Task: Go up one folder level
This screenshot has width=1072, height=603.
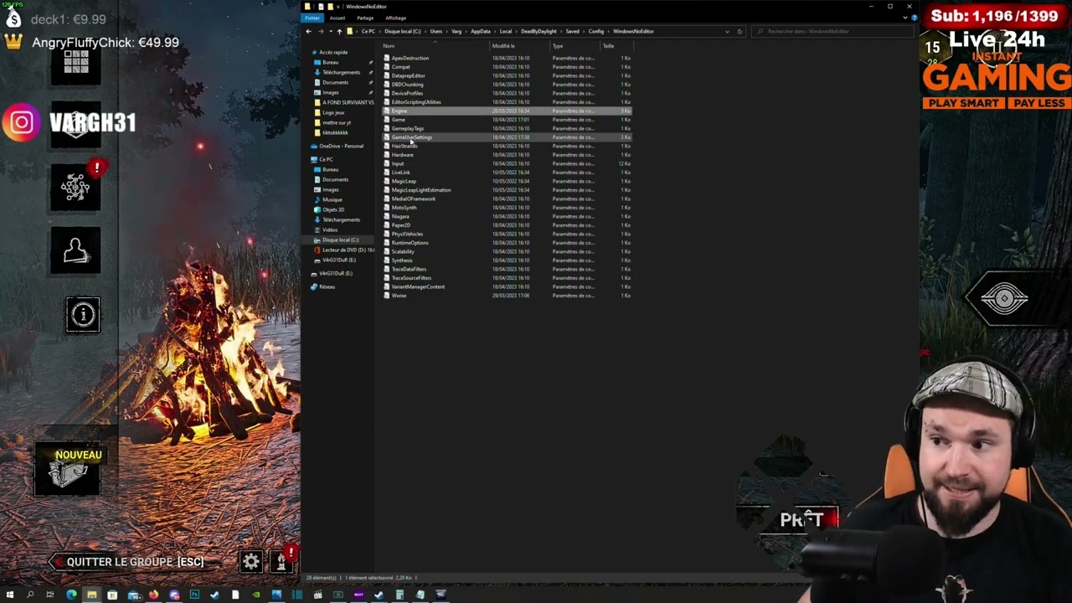Action: pyautogui.click(x=339, y=31)
